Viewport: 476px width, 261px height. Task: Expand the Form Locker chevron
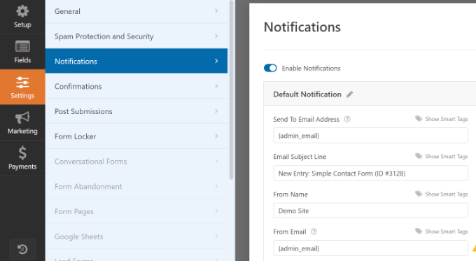click(x=216, y=136)
